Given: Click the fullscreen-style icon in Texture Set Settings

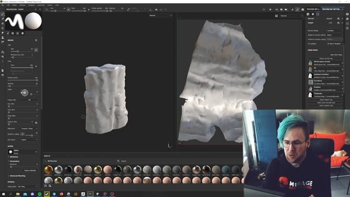Looking at the screenshot, I should pos(318,14).
